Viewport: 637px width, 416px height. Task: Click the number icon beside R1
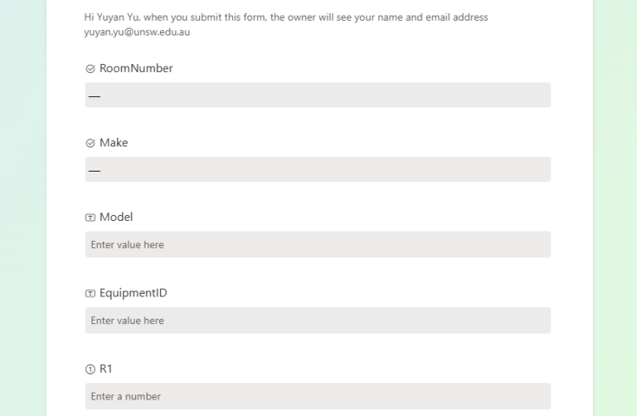90,369
